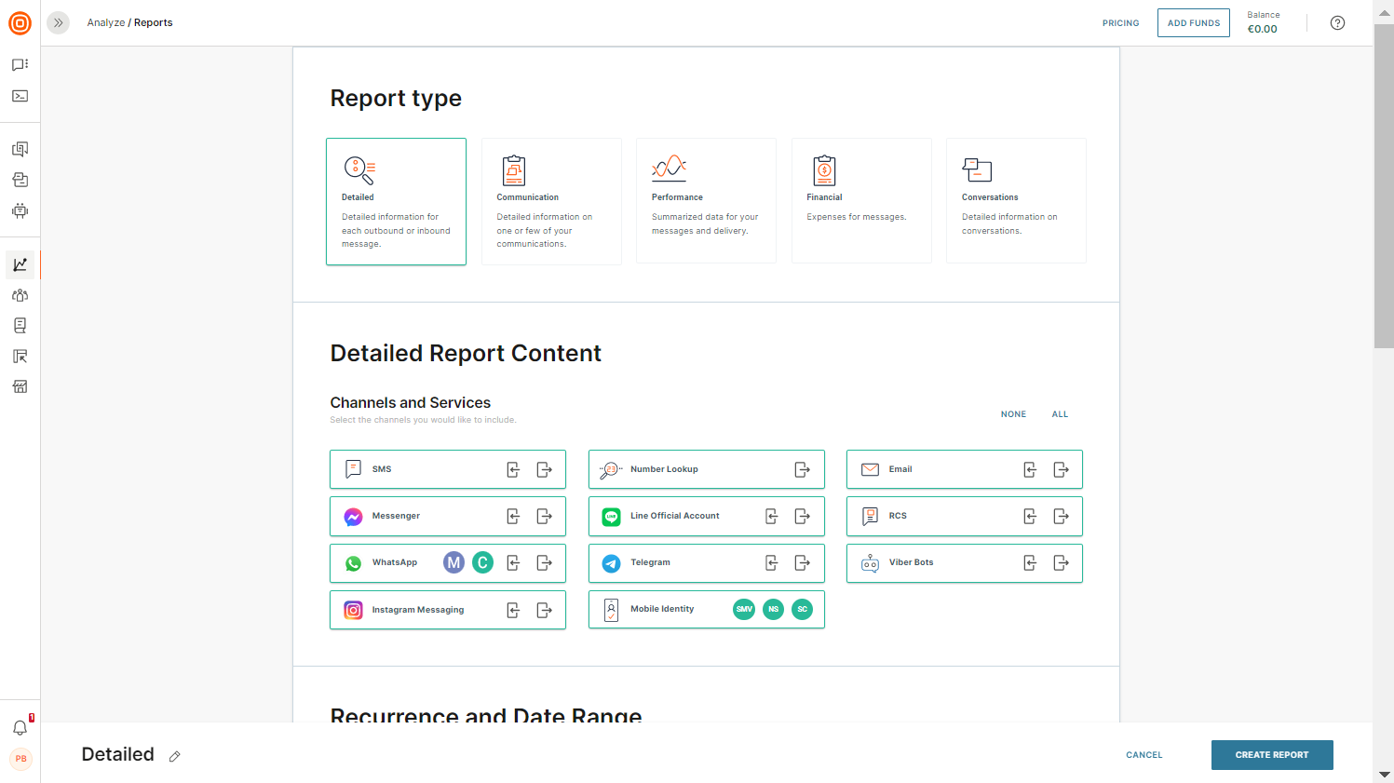Toggle Mobile Identity SMV badge
This screenshot has width=1394, height=783.
(x=744, y=609)
